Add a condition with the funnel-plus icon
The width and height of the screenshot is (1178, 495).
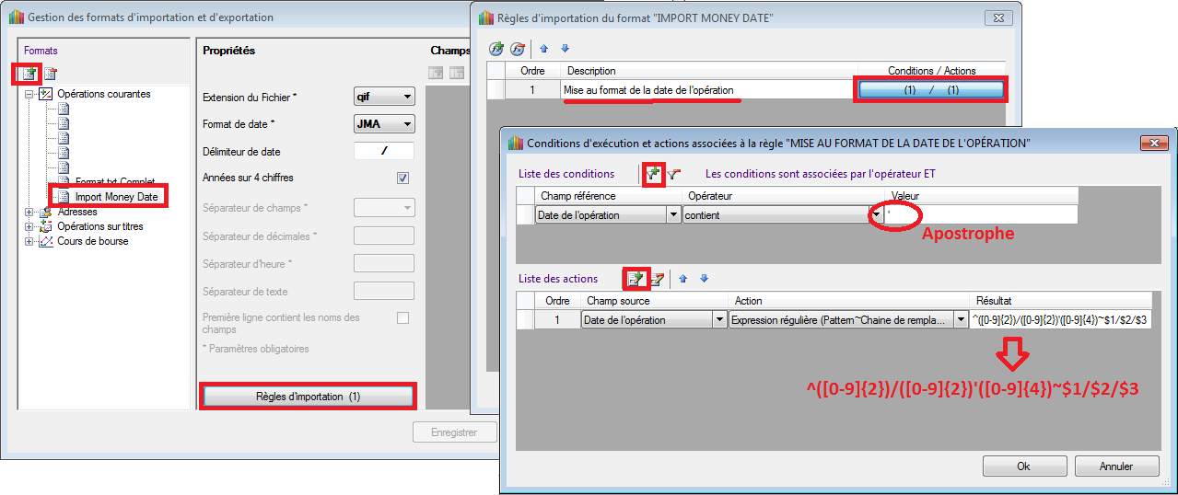[654, 173]
